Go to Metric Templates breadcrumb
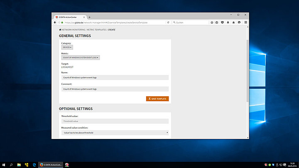Screen dimensions: 299x168 coord(96,30)
